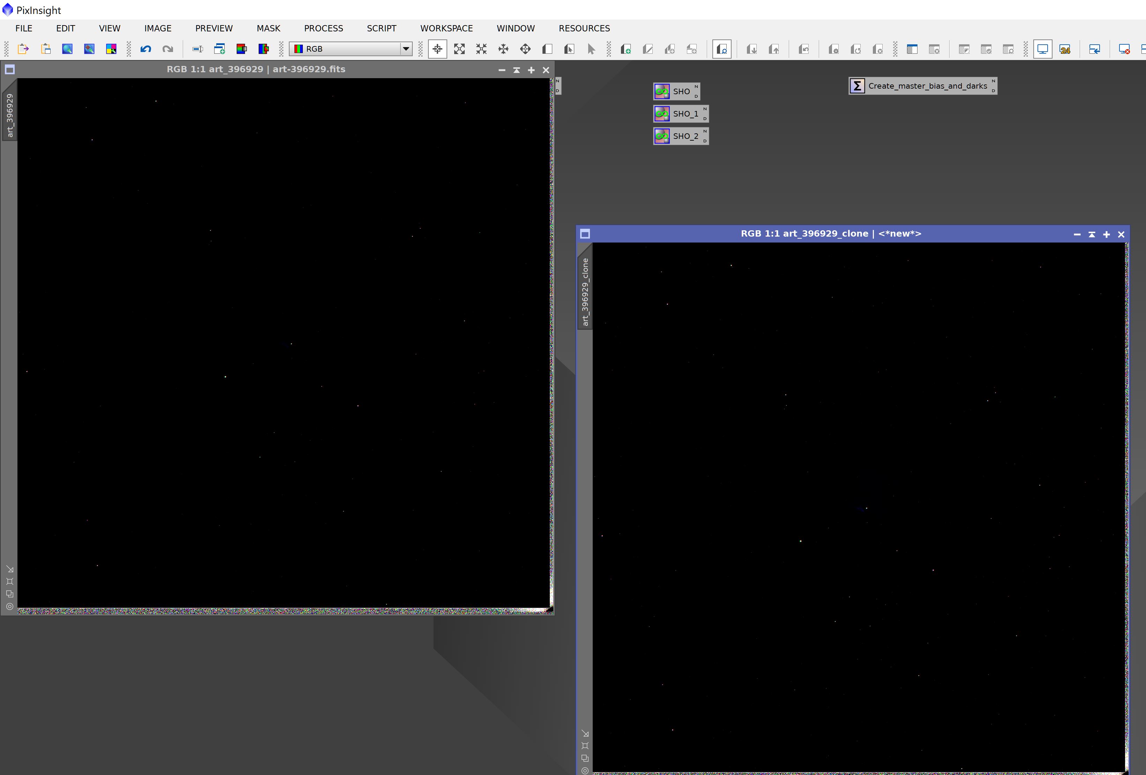Open the EDIT menu
This screenshot has width=1146, height=775.
pyautogui.click(x=66, y=28)
